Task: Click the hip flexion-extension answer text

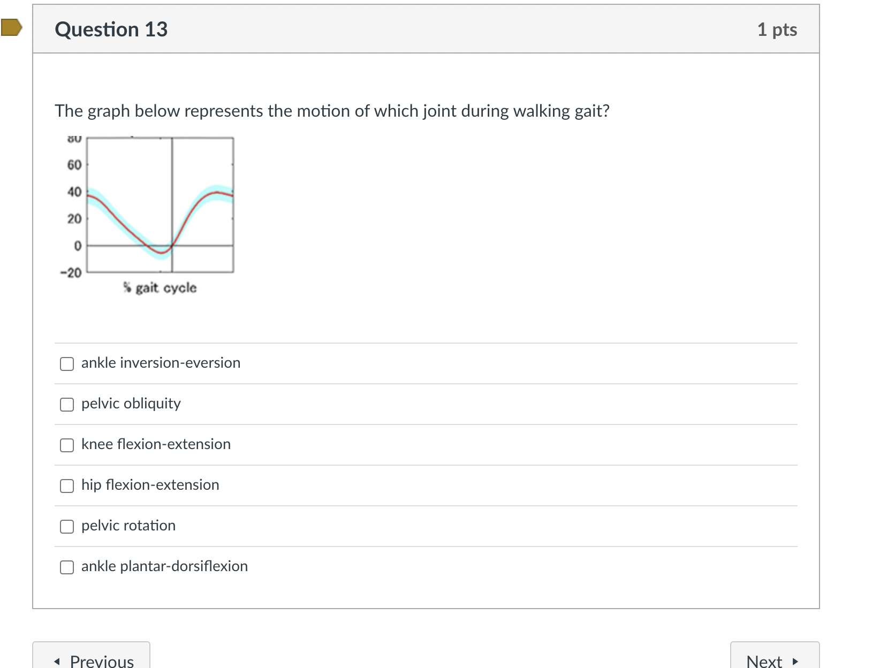Action: pos(150,485)
